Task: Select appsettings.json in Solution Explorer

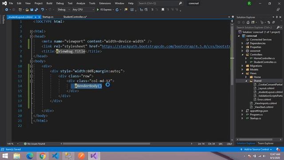Action: click(259, 111)
